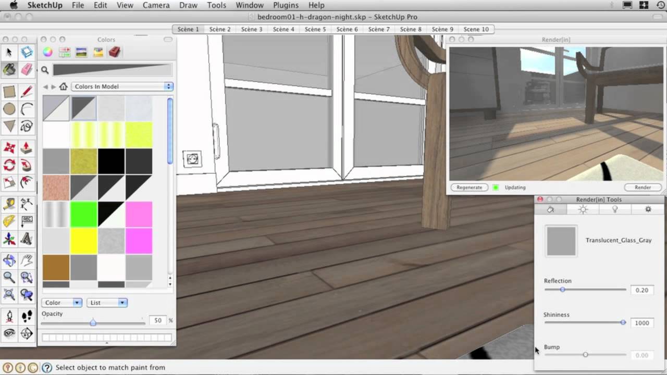Click the Reflection slider handle
667x375 pixels.
[562, 289]
